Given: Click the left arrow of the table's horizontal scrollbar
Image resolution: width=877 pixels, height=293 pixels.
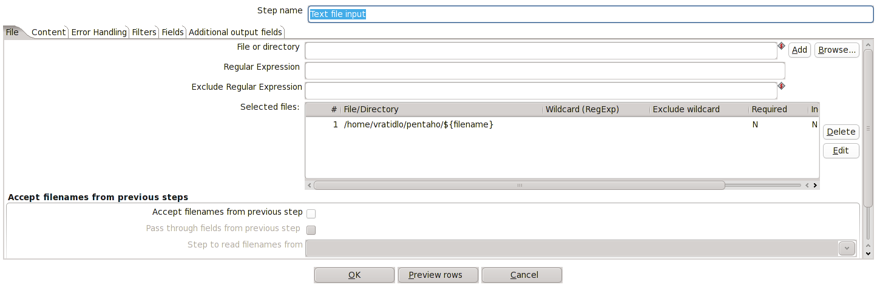Looking at the screenshot, I should (x=309, y=185).
